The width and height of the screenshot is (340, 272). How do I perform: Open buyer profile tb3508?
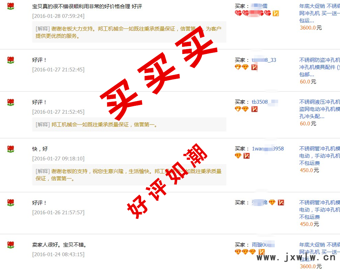[265, 102]
